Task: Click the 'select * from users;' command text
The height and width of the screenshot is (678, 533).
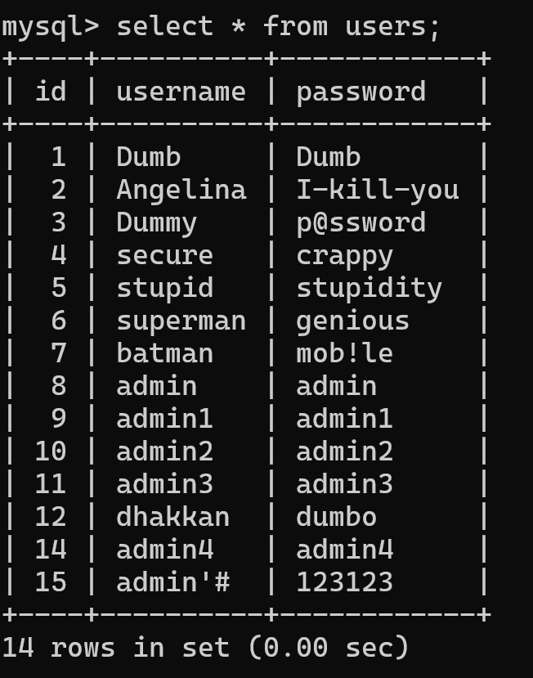Action: tap(279, 27)
